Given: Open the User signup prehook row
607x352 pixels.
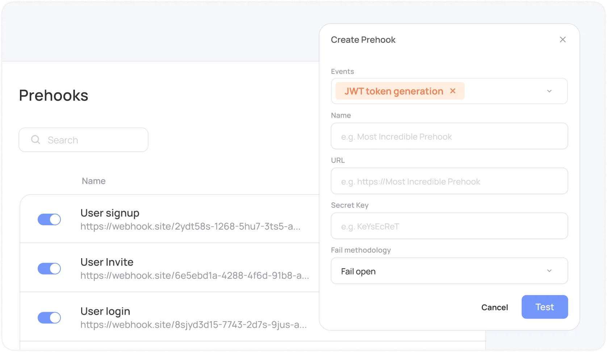Looking at the screenshot, I should tap(110, 213).
